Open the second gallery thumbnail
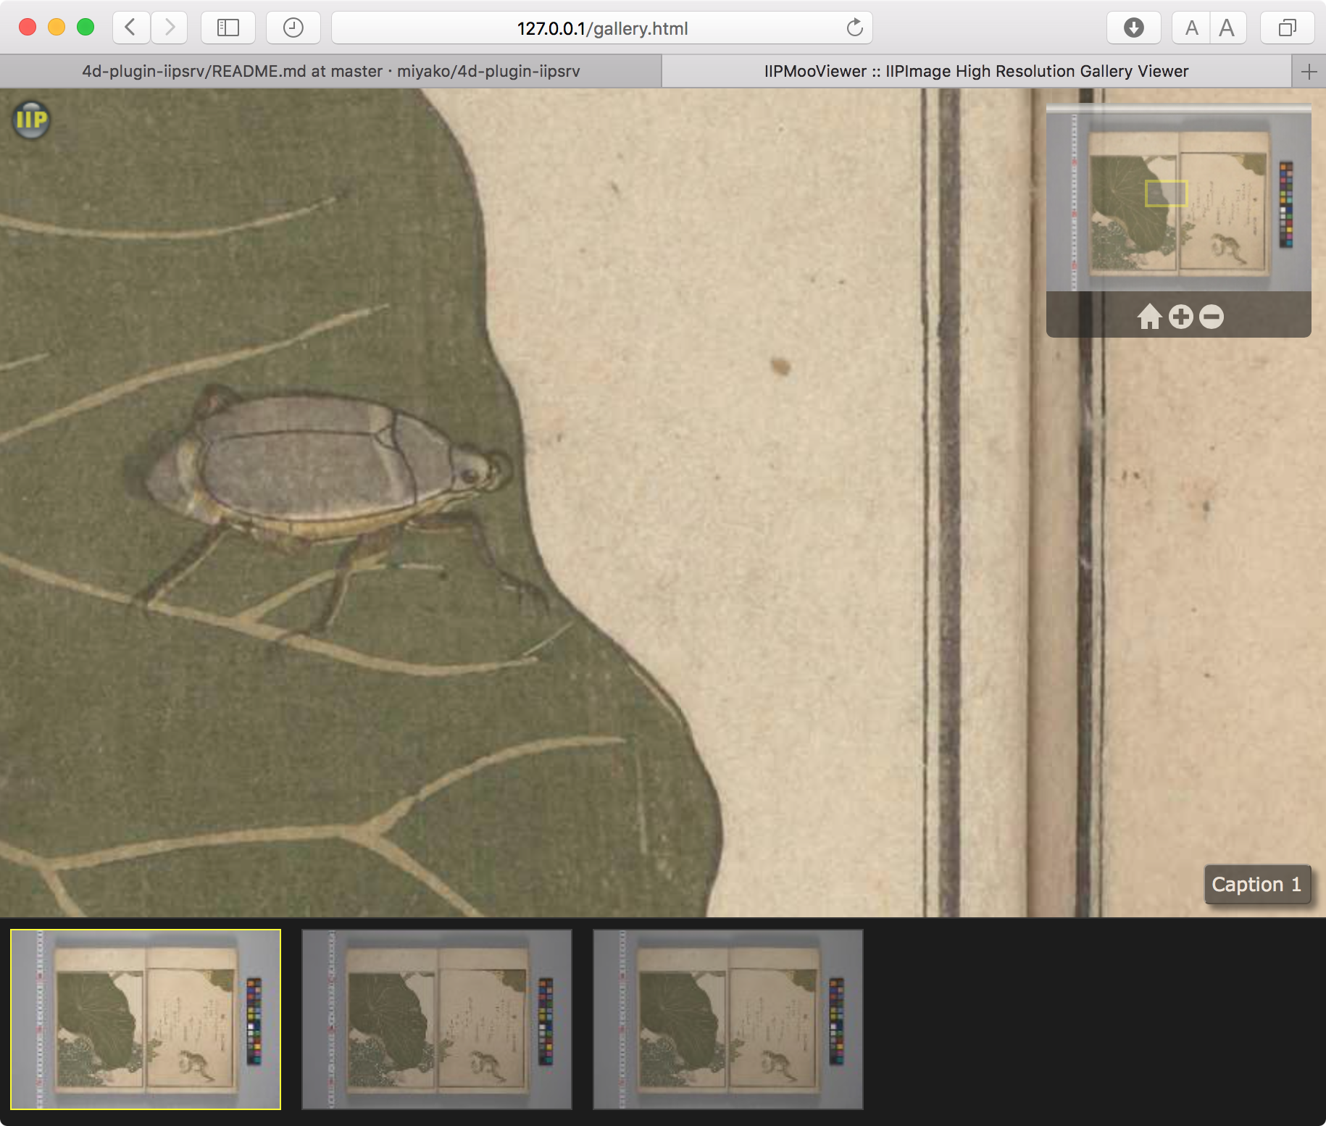Screen dimensions: 1326x1126 click(x=437, y=1019)
